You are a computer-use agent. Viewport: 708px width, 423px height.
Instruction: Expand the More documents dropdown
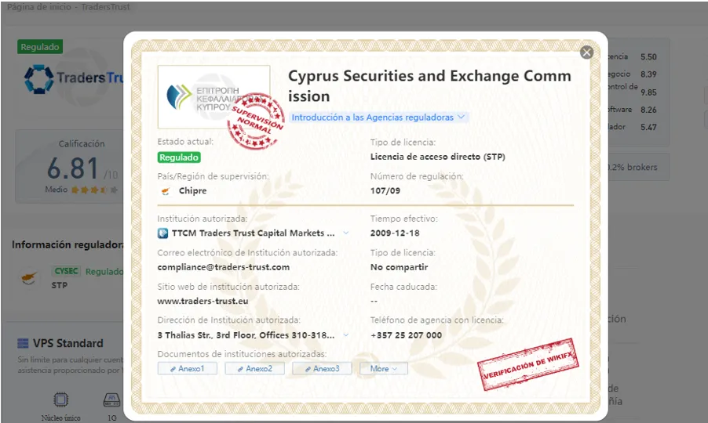pos(384,368)
